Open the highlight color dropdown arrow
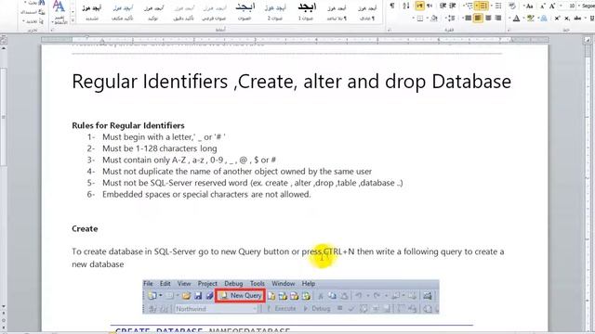 click(524, 18)
